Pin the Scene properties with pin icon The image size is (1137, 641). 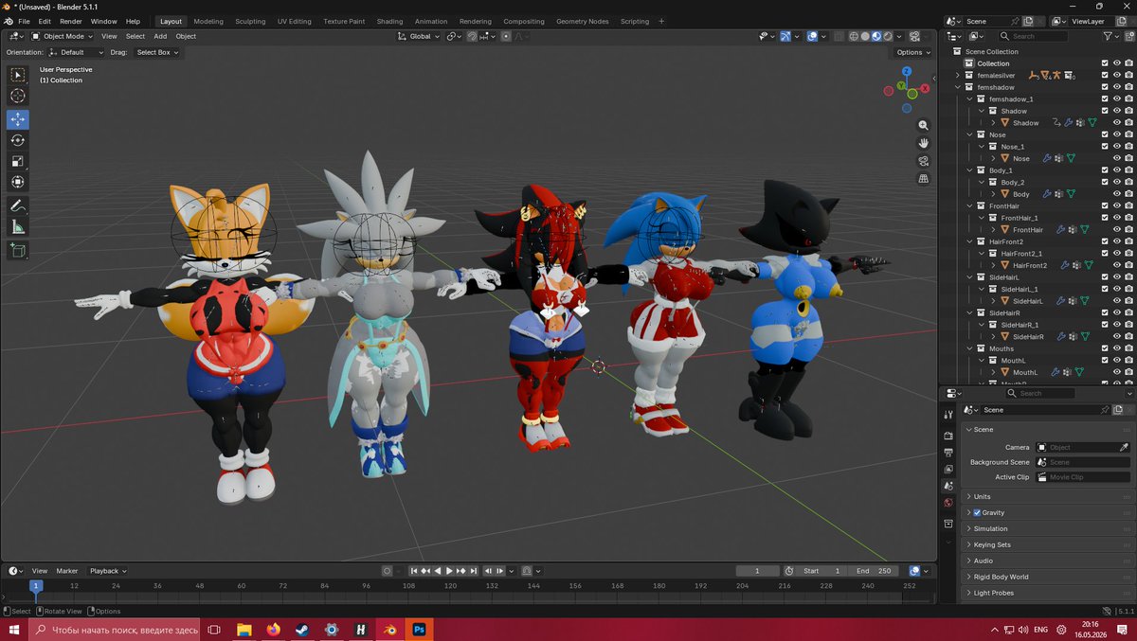pyautogui.click(x=1105, y=410)
